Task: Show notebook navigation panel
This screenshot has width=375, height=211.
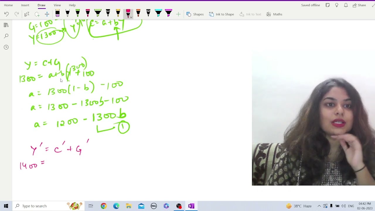Action: pyautogui.click(x=6, y=25)
